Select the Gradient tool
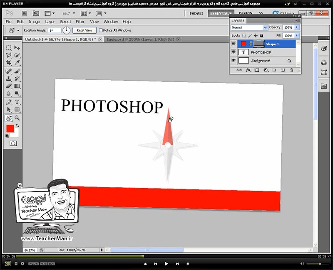The width and height of the screenshot is (333, 270). tap(17, 86)
